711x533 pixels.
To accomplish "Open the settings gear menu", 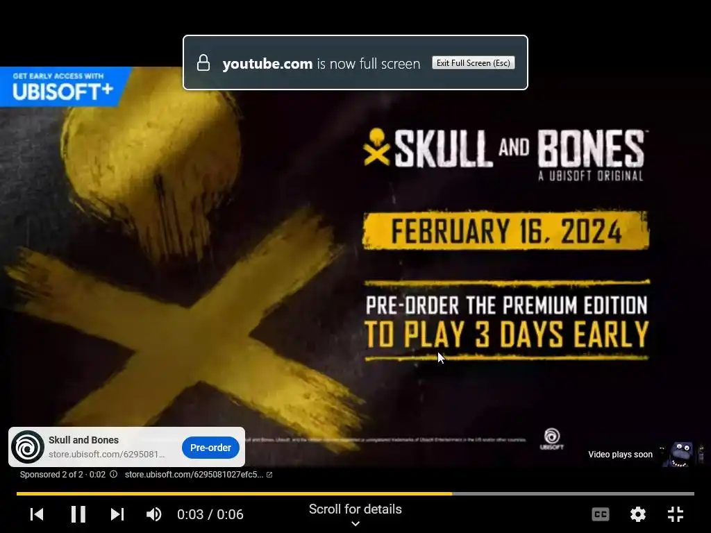I will click(638, 514).
